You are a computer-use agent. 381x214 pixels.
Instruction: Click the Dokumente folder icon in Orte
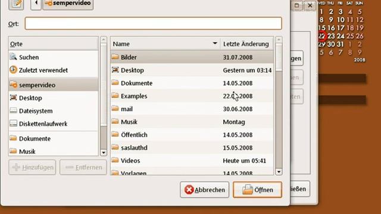point(13,139)
